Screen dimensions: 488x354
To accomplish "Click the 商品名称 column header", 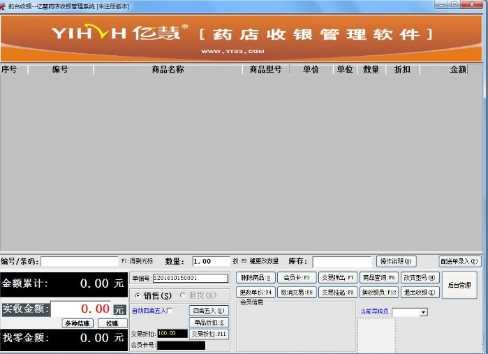I will pos(168,69).
